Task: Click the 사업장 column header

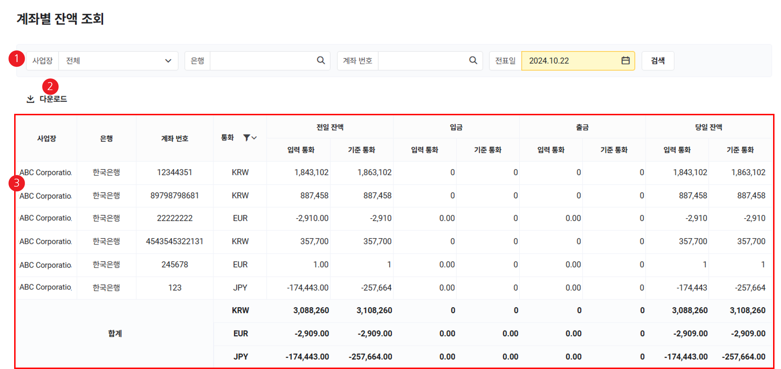Action: point(46,138)
